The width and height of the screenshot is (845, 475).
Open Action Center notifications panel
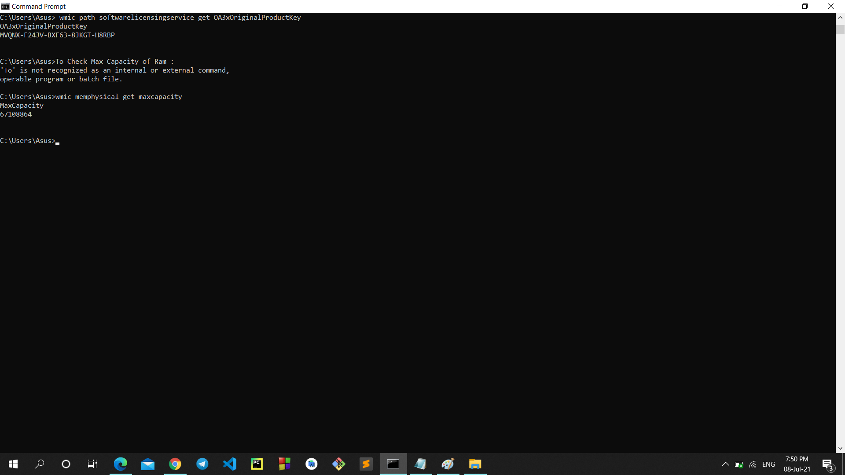(828, 464)
